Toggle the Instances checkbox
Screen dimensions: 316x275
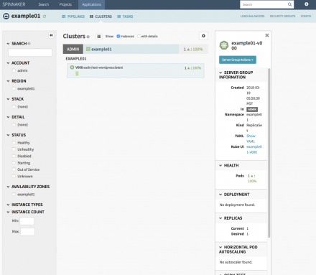(x=118, y=36)
